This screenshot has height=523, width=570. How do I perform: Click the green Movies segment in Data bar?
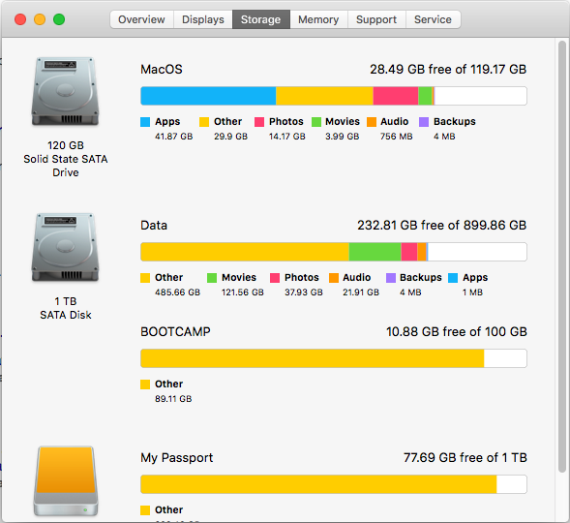click(x=375, y=252)
